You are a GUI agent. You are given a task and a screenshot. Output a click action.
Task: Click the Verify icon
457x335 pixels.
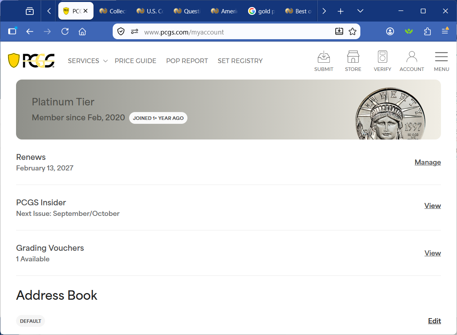pos(382,61)
